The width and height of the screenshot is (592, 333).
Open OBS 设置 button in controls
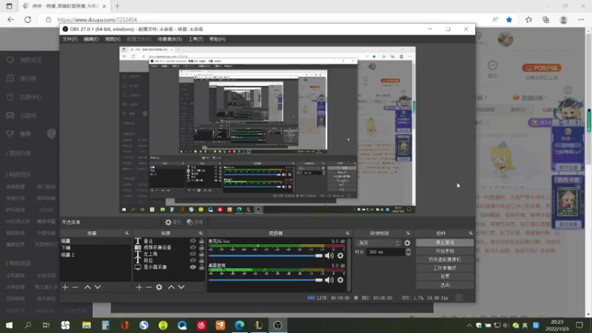[x=445, y=276]
